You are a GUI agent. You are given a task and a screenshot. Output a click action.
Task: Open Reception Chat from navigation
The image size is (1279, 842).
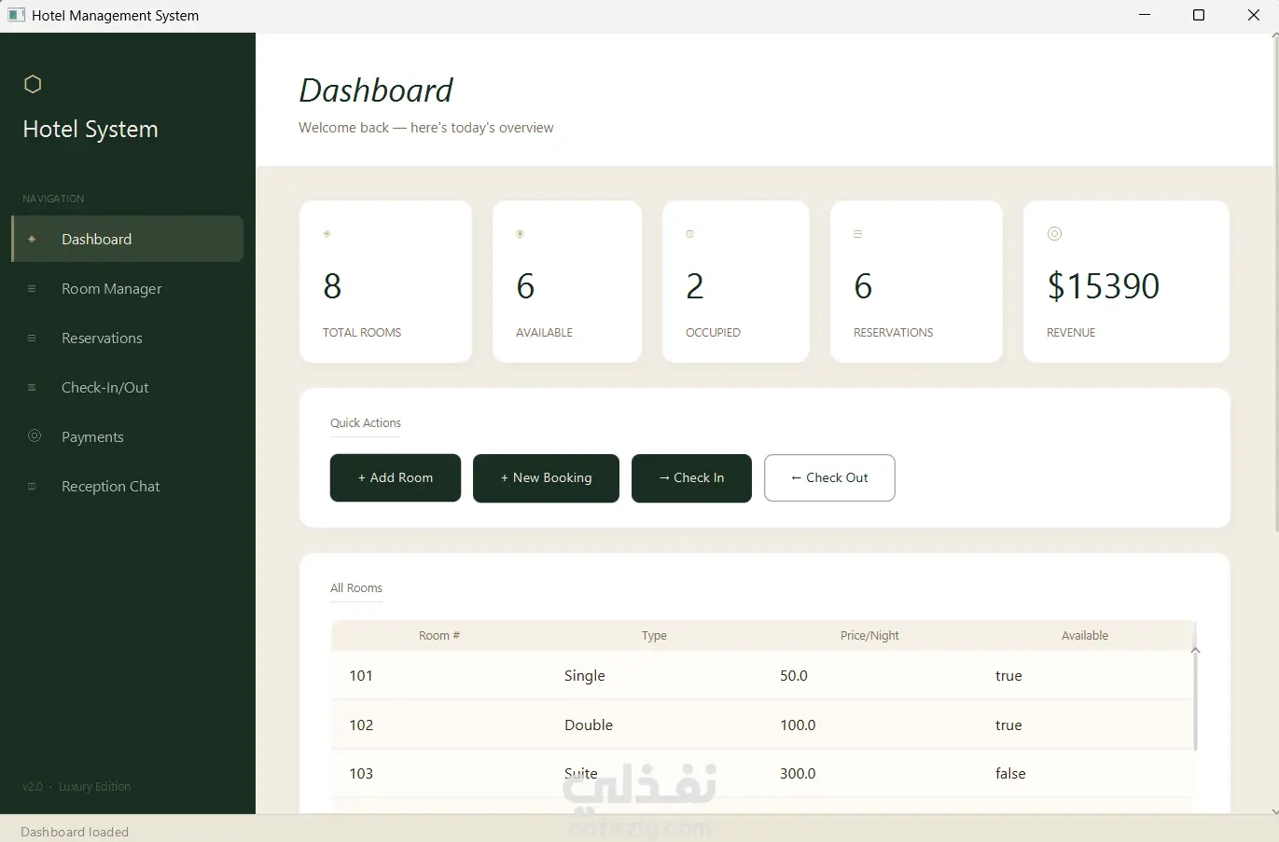(128, 486)
